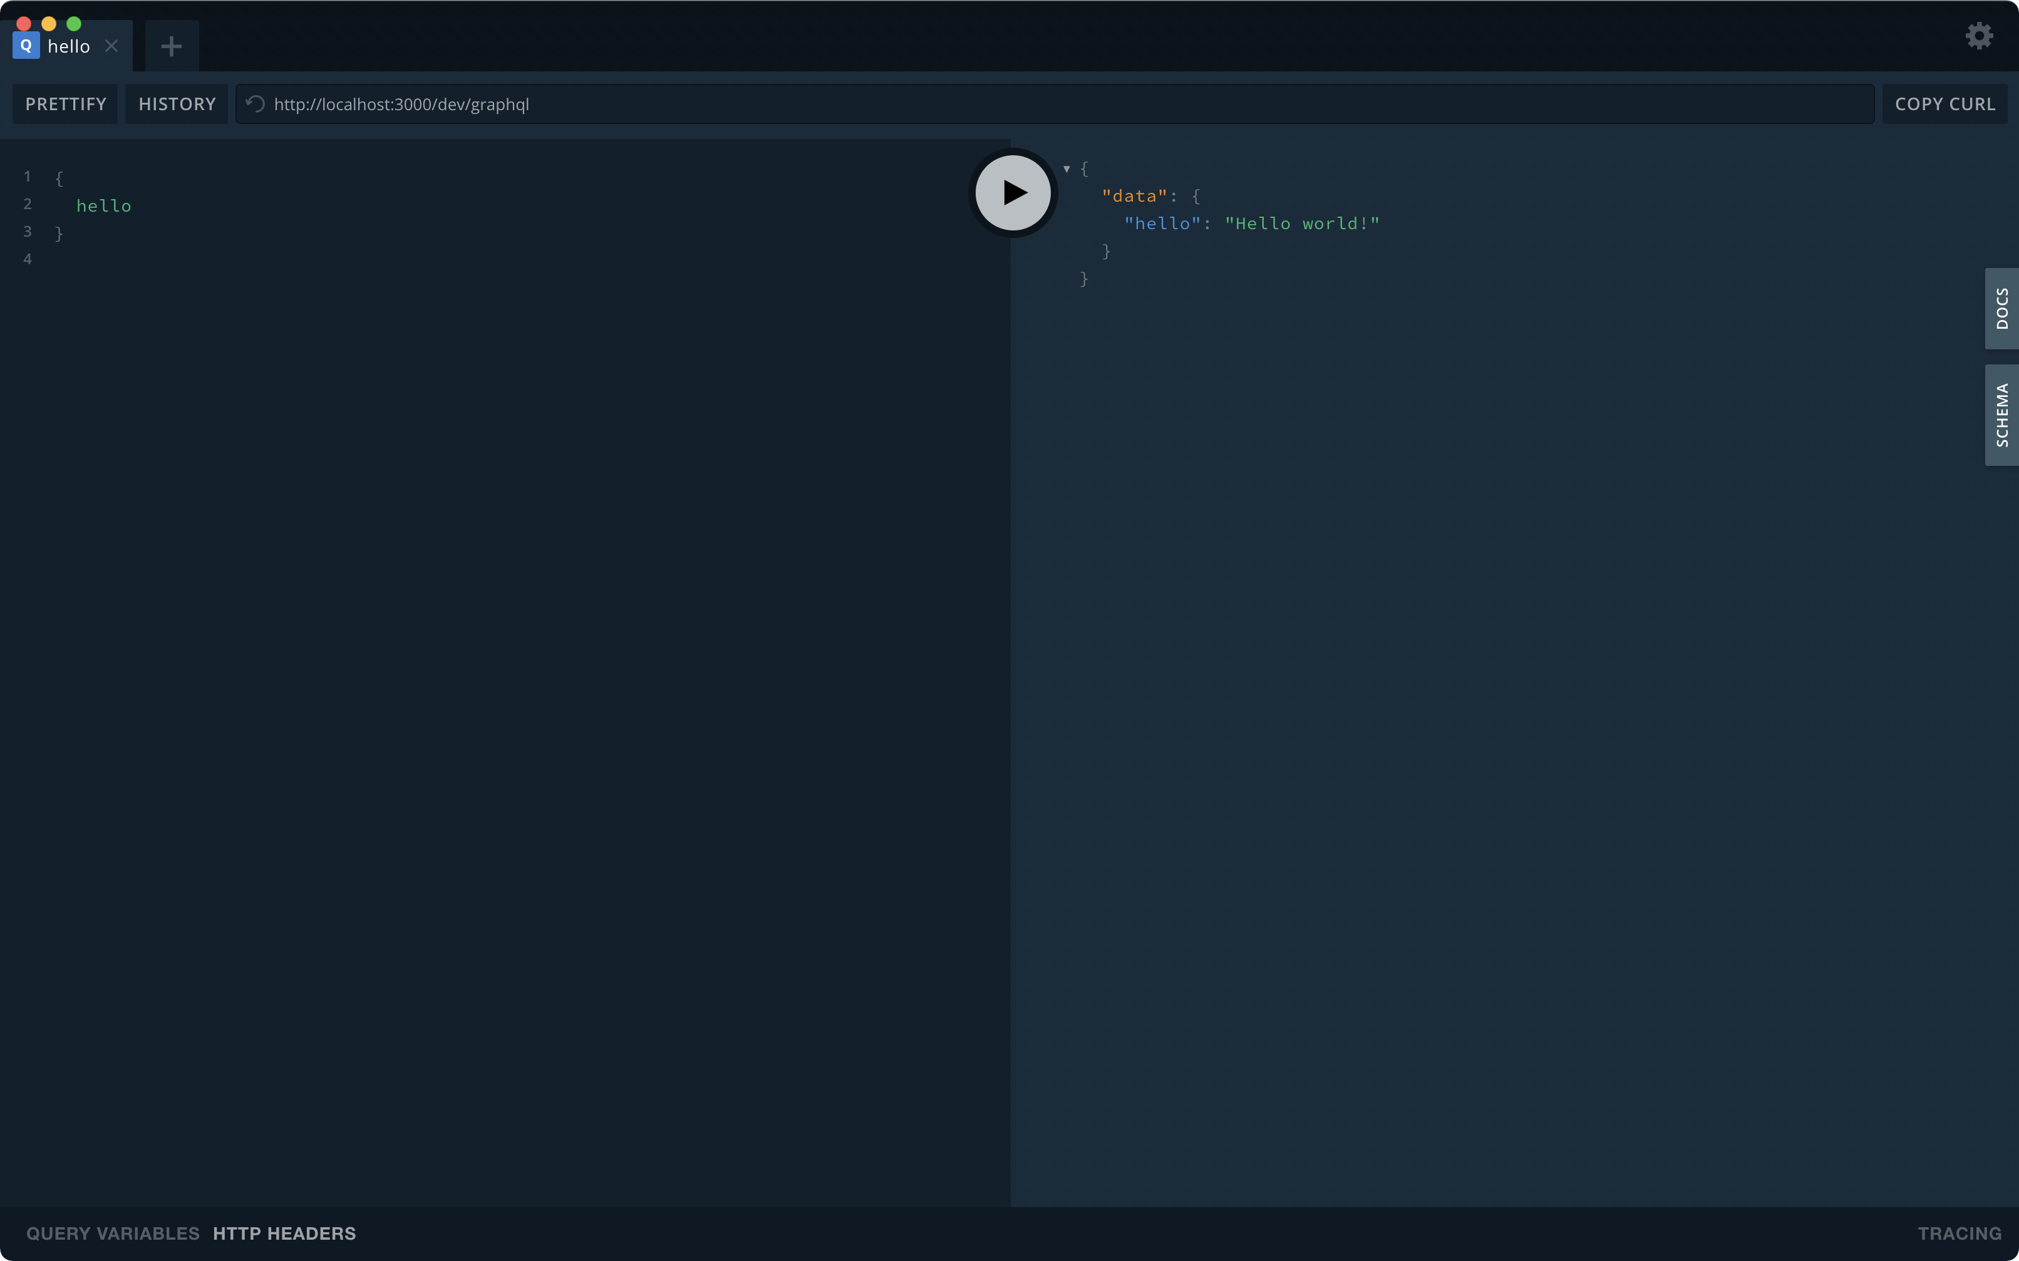The width and height of the screenshot is (2019, 1261).
Task: Copy the request using COPY CURL
Action: [1944, 103]
